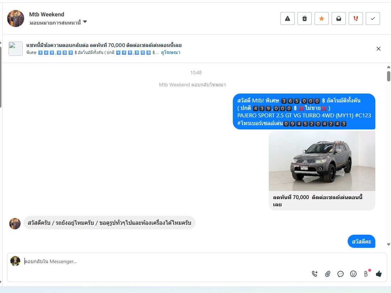Viewport: 391px width, 293px height.
Task: Click the chat scrollbar thumb
Action: (x=389, y=76)
